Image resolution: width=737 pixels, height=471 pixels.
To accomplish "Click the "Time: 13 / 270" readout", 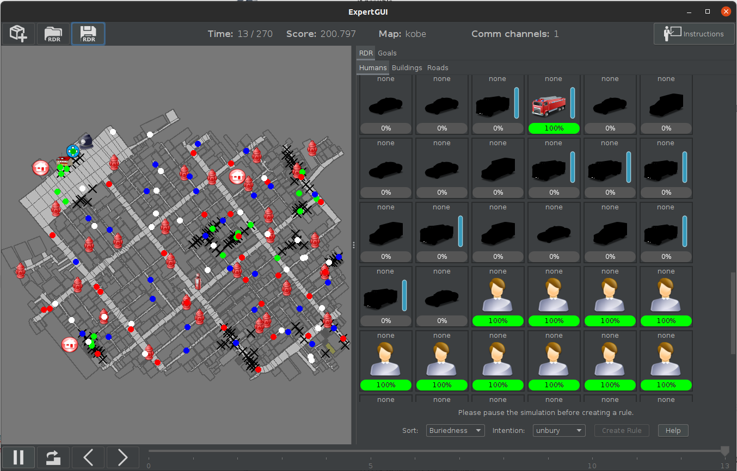I will 240,34.
